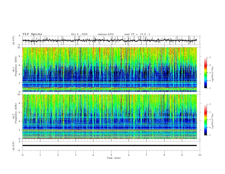The width and height of the screenshot is (225, 174).
Task: Click inside the ch.2 spectrogram plot
Action: pos(110,117)
